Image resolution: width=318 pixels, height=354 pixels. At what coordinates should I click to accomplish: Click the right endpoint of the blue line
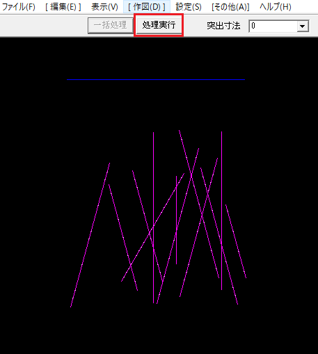(244, 79)
